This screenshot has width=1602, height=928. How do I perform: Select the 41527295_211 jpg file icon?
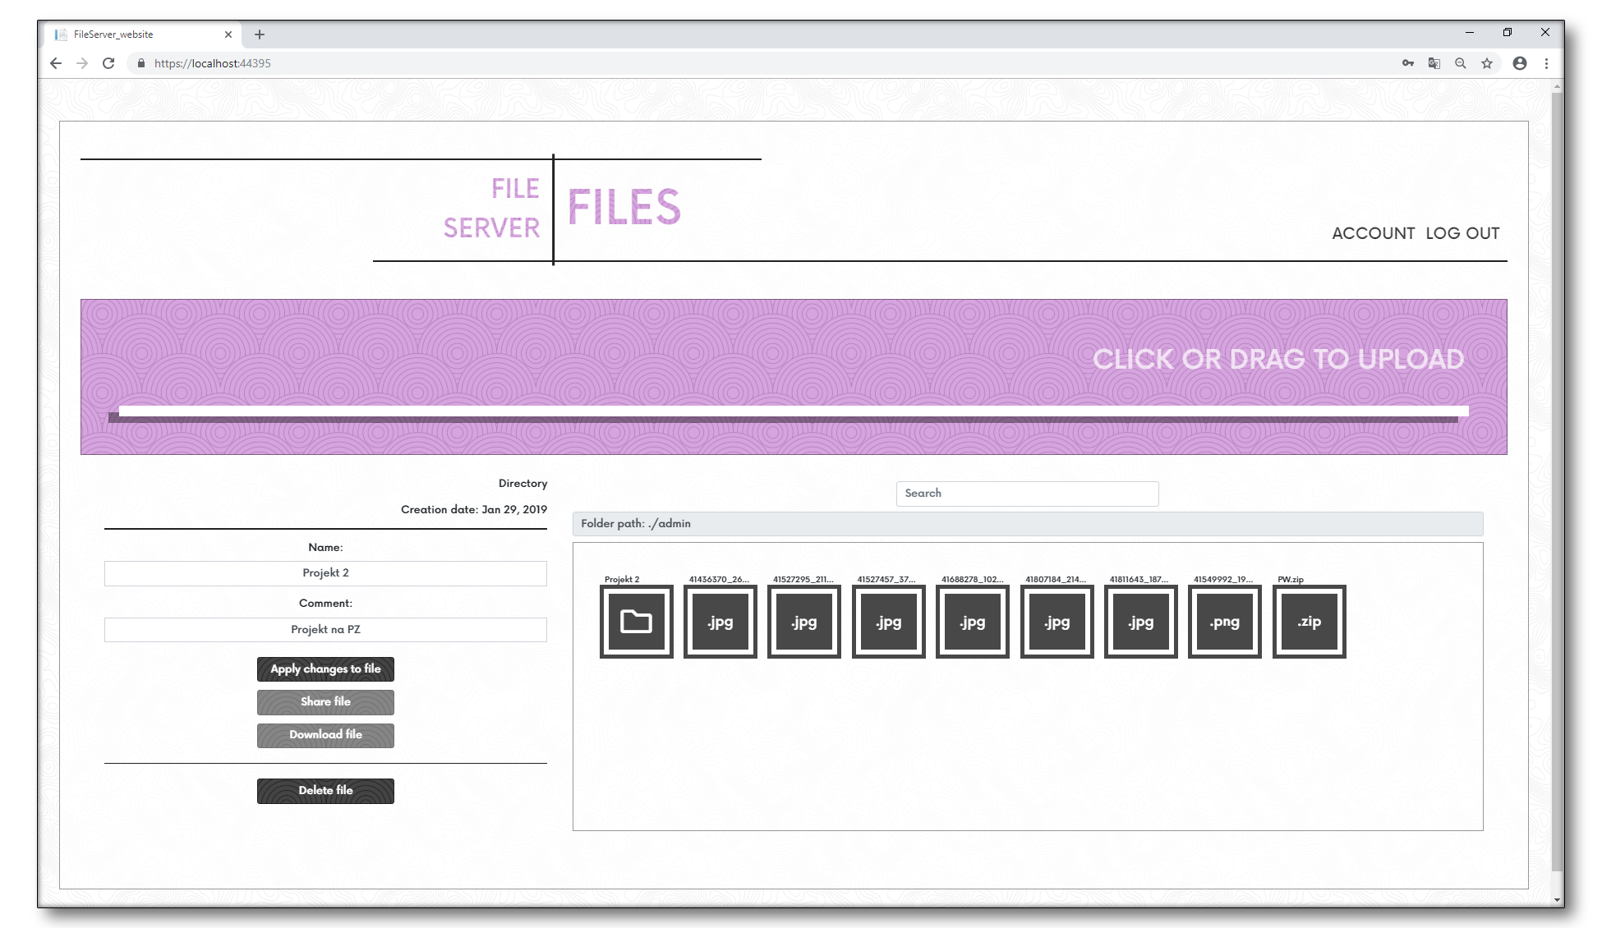tap(804, 622)
